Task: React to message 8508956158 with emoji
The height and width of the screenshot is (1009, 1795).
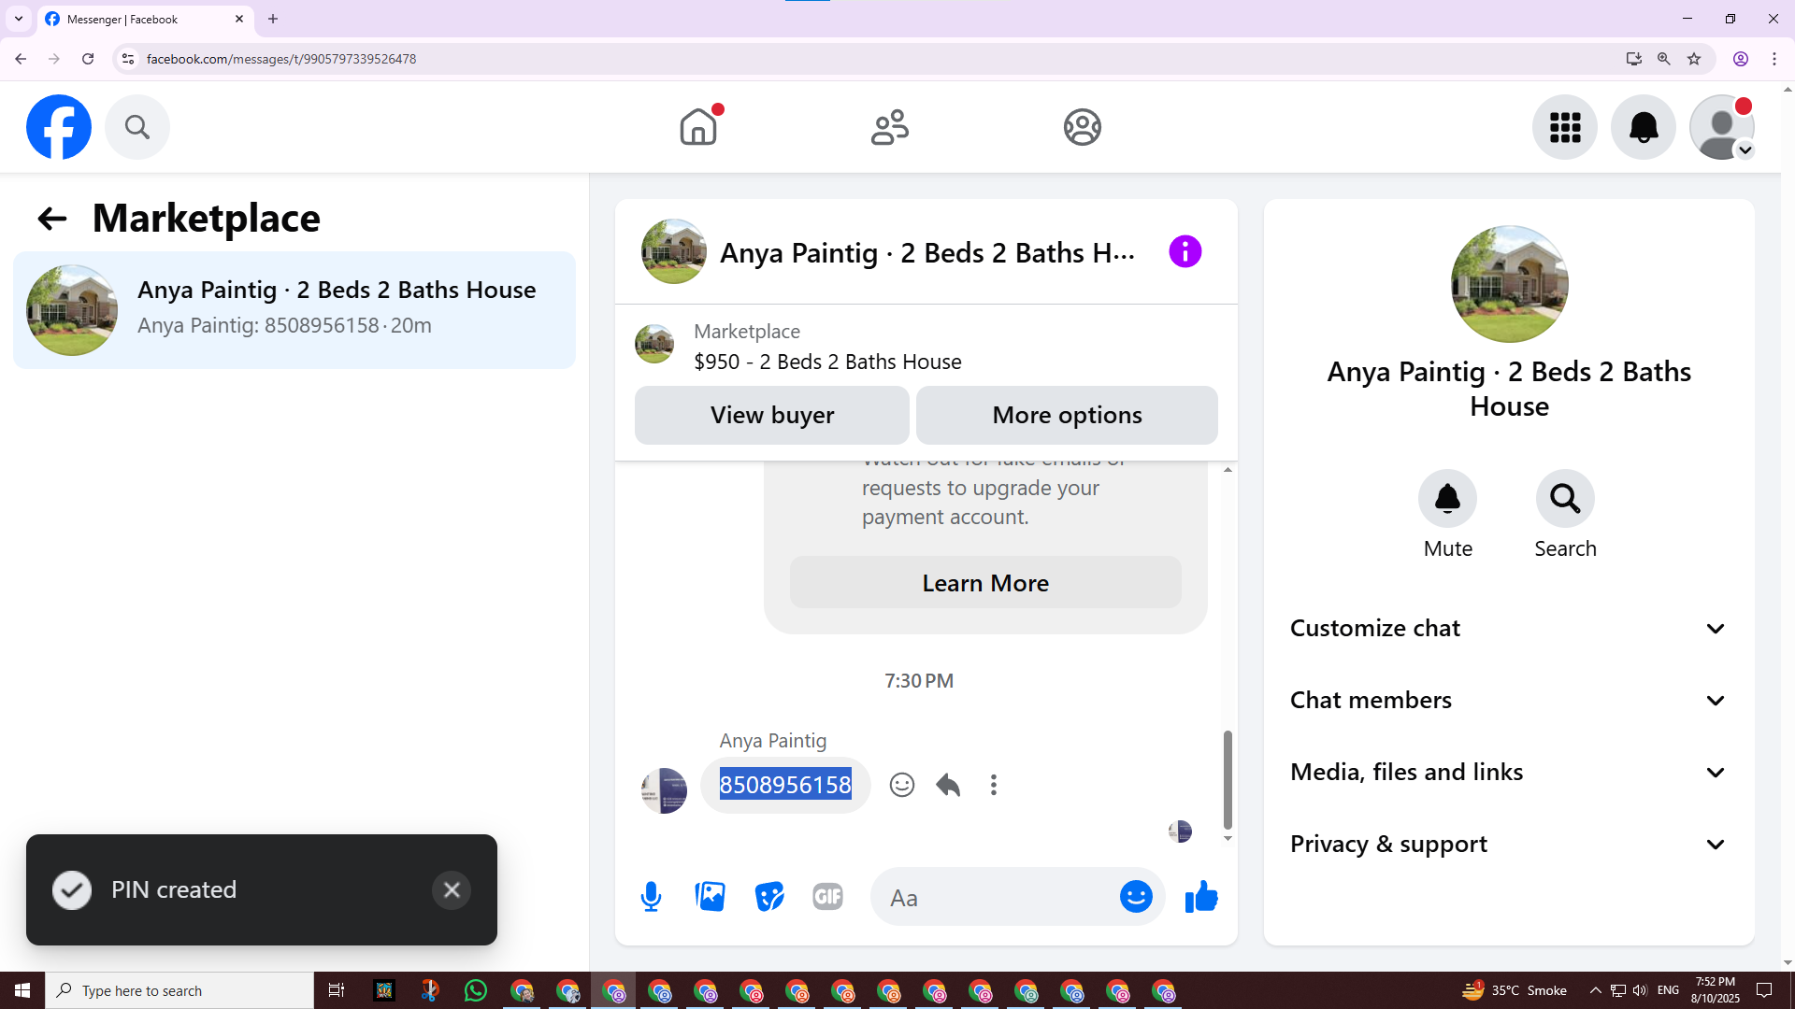Action: click(x=901, y=785)
